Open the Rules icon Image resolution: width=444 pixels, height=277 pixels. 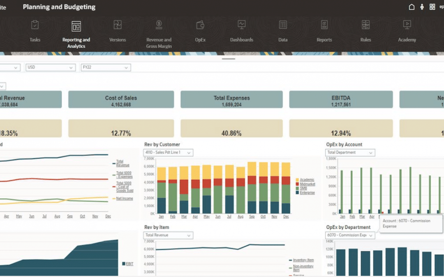[365, 25]
